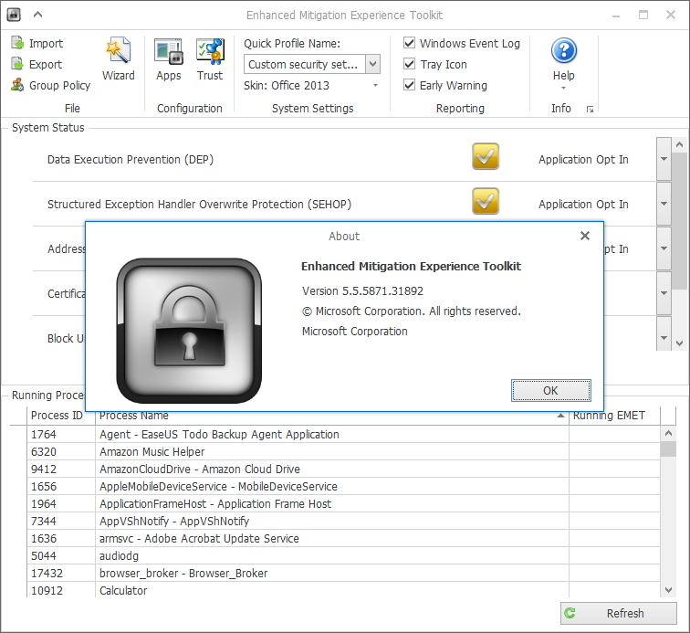
Task: Open the Info group dialog launcher
Action: [590, 110]
